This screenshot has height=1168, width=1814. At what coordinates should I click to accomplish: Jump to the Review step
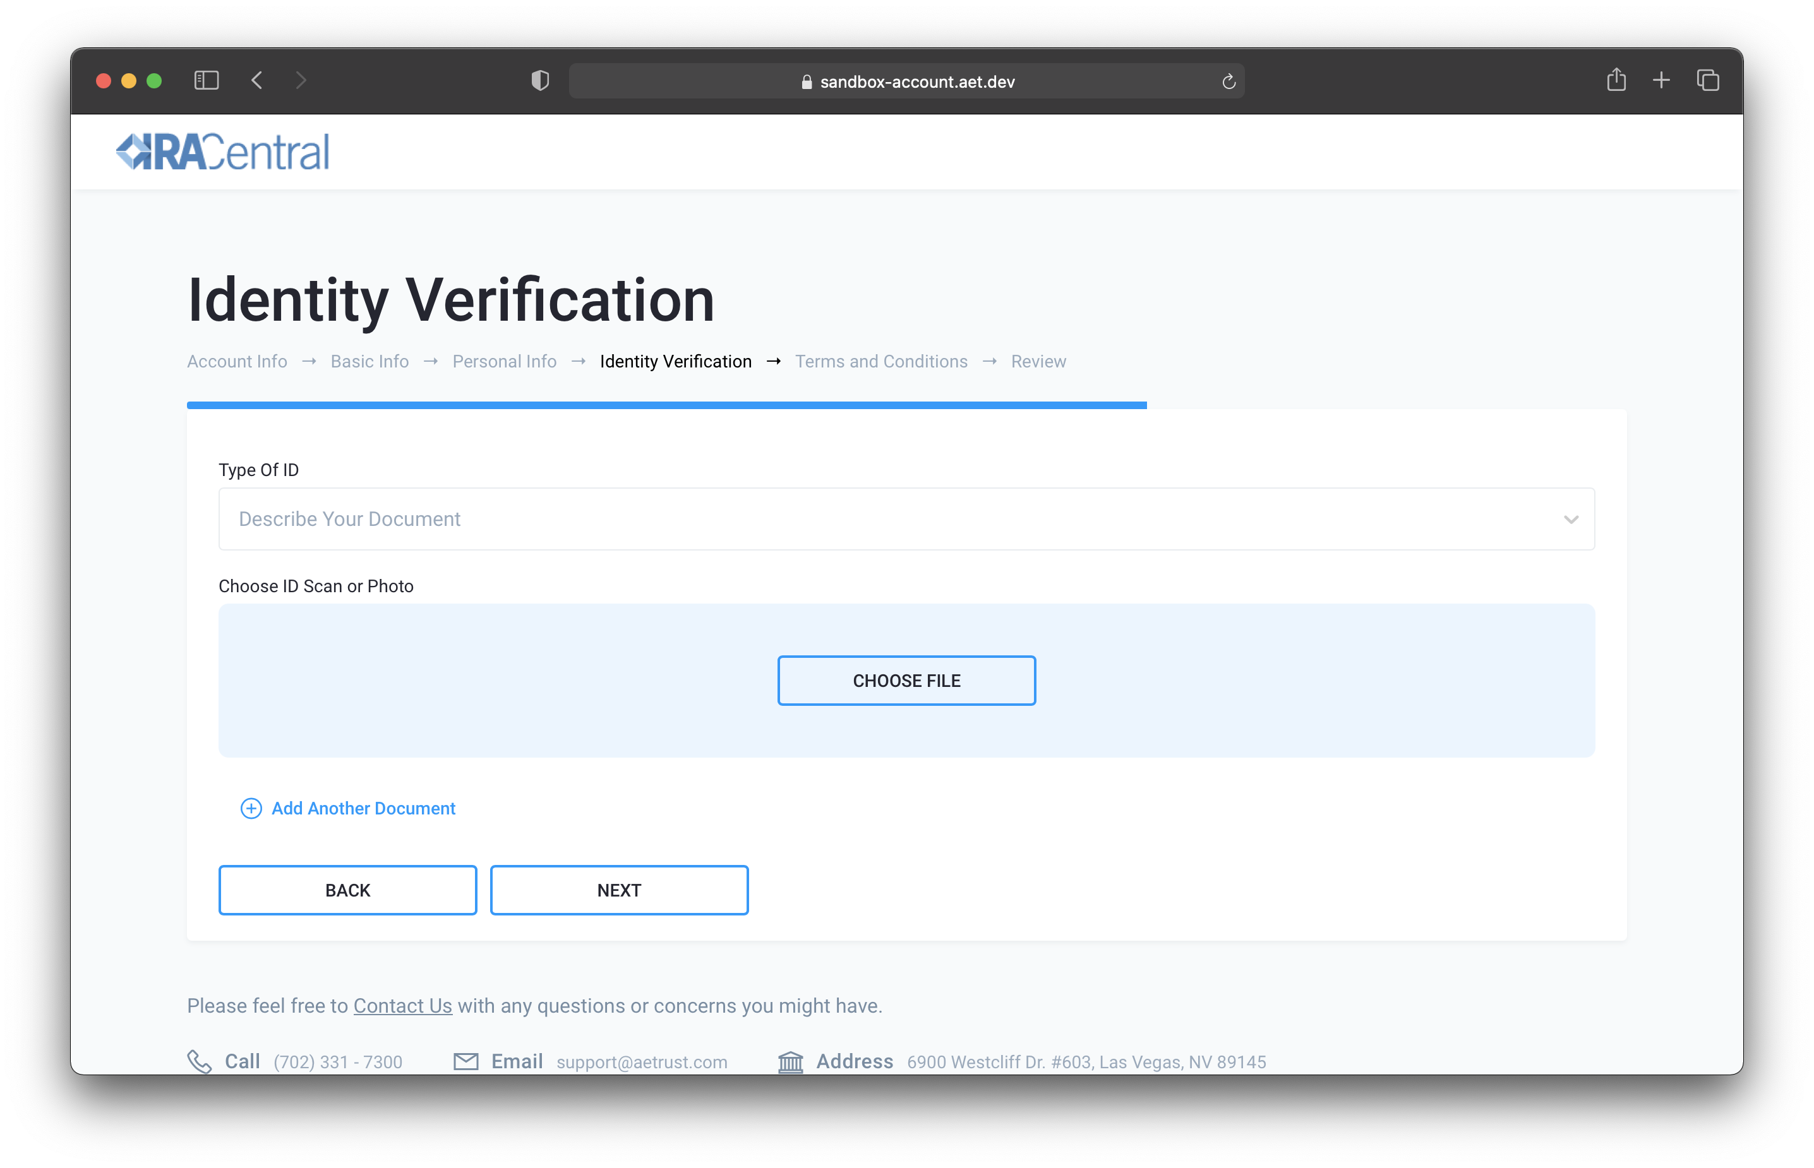tap(1038, 362)
